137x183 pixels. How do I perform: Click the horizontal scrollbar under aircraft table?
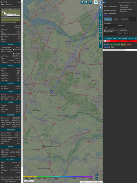tap(120, 50)
